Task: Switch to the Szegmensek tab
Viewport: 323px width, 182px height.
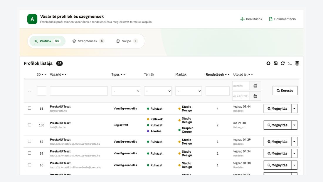Action: [88, 41]
